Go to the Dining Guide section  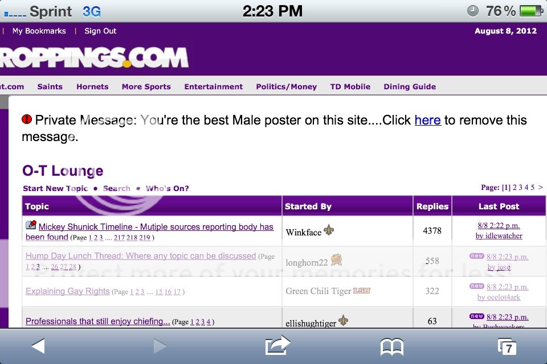pos(410,86)
